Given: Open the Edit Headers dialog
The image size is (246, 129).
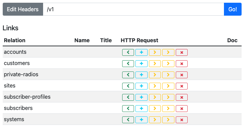Looking at the screenshot, I should [23, 9].
